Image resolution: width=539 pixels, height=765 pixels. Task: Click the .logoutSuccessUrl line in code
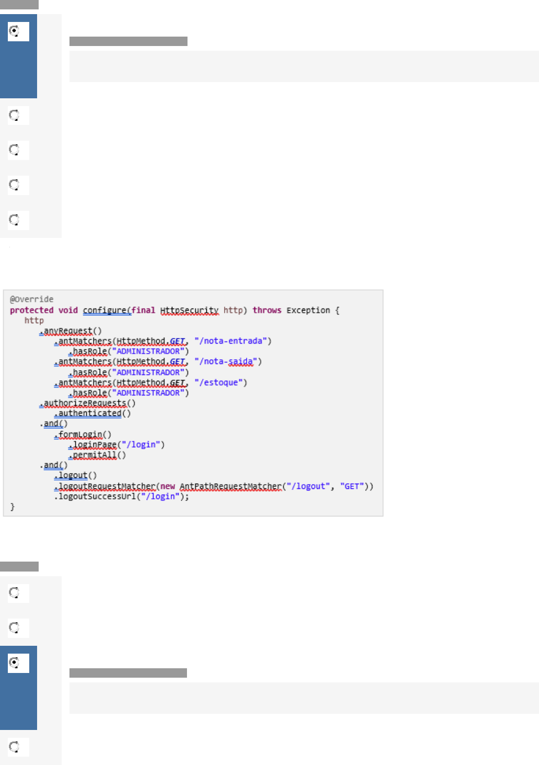click(121, 496)
